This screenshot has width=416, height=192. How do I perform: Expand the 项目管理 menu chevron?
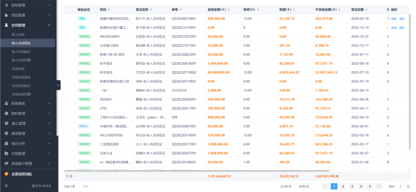point(50,15)
